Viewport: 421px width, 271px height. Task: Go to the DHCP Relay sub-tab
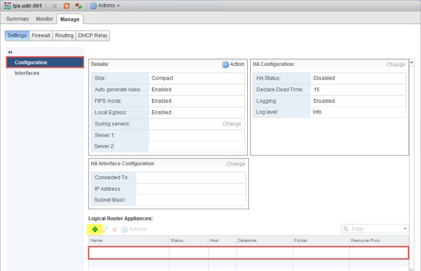pyautogui.click(x=93, y=35)
